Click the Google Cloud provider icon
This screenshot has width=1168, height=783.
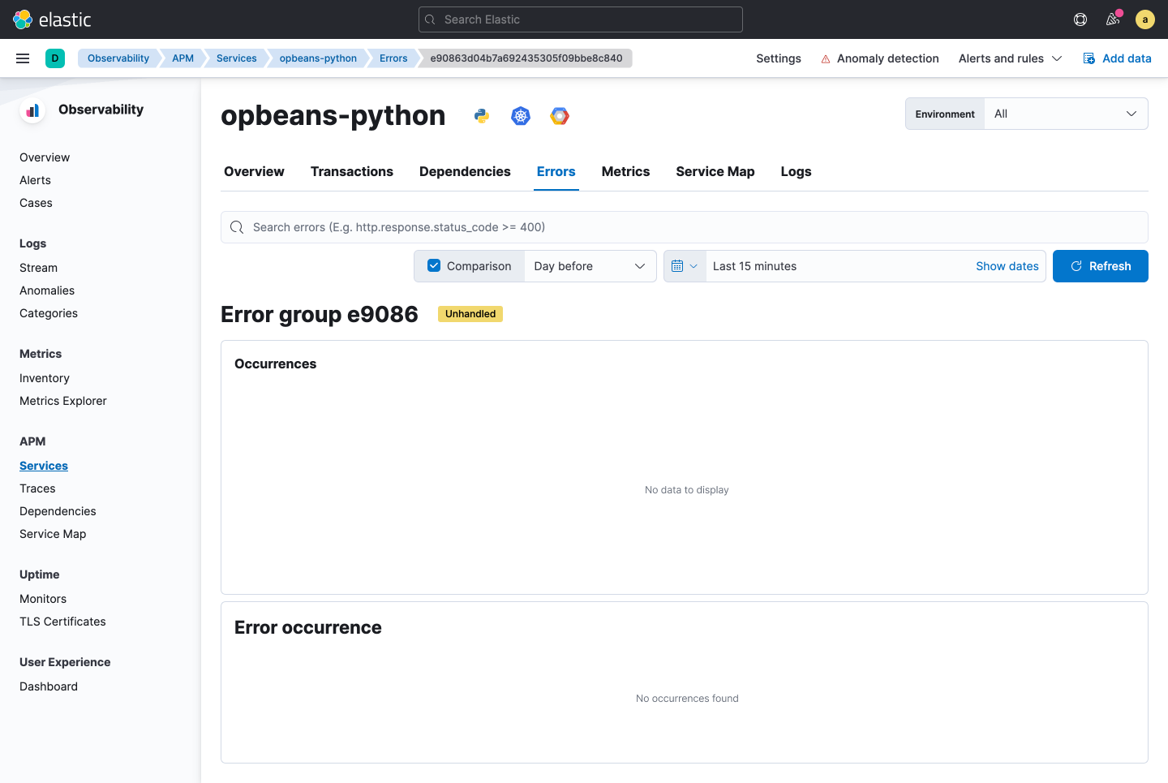point(560,116)
